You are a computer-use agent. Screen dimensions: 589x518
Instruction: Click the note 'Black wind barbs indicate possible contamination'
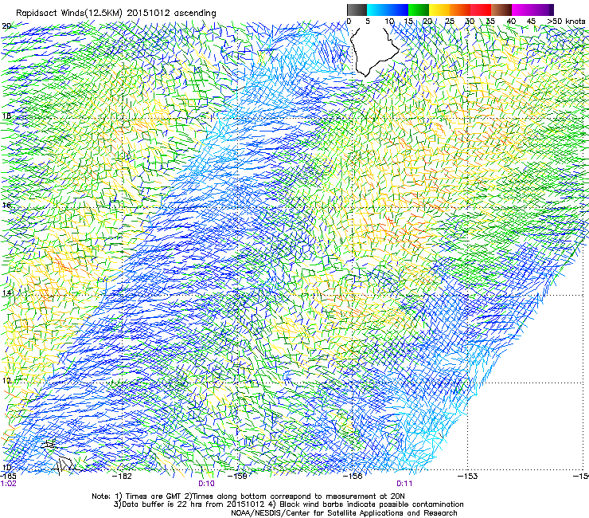(x=372, y=504)
